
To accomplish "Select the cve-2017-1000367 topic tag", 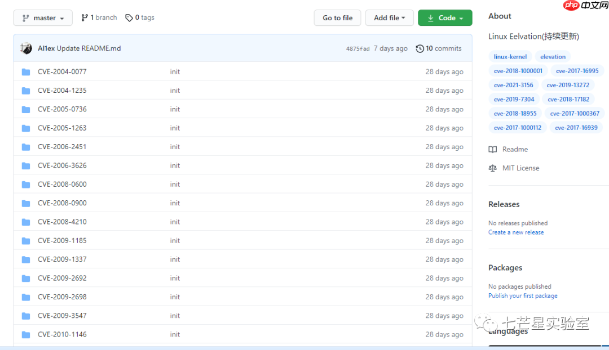I will tap(575, 114).
